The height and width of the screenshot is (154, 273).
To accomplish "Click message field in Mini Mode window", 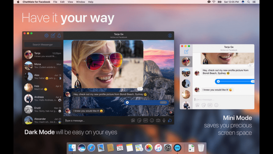I will (223, 99).
